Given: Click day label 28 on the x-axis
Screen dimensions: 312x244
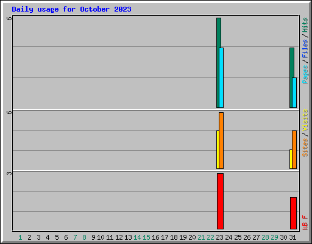Looking at the screenshot, I should [x=265, y=237].
